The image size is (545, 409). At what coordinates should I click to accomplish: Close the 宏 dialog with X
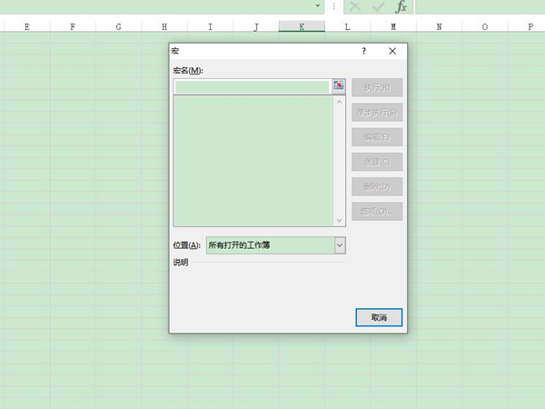pyautogui.click(x=392, y=52)
